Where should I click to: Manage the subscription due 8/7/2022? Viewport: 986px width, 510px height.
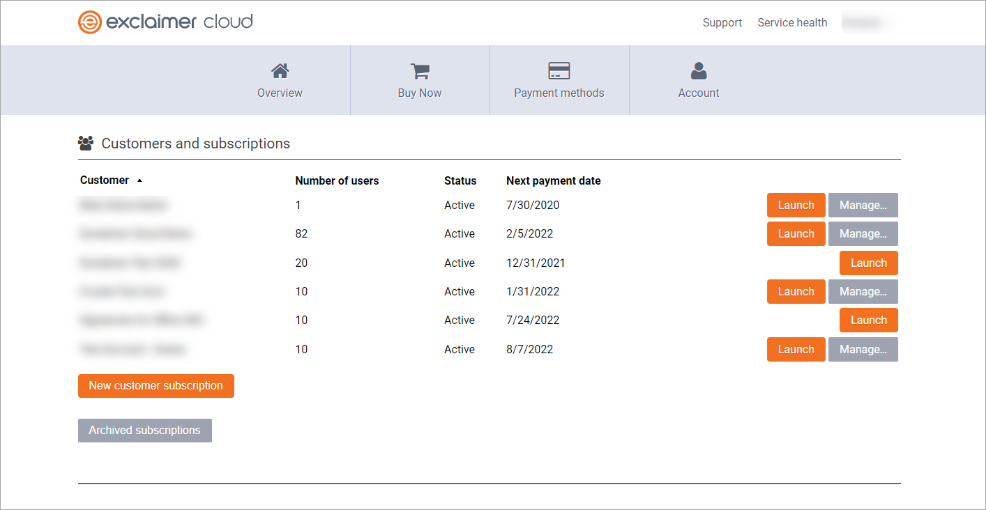tap(863, 350)
